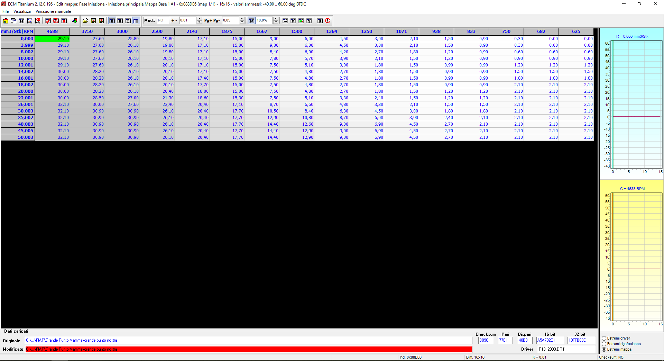Toggle the O view mode icon
This screenshot has height=361, width=664.
click(120, 21)
